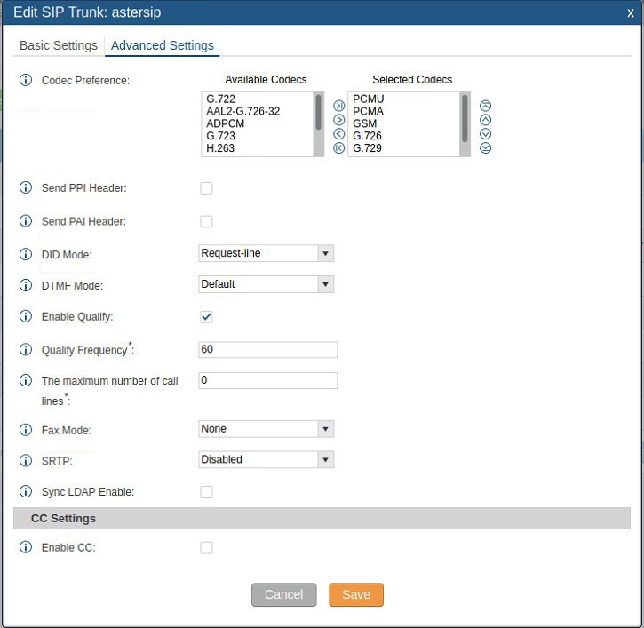Screen dimensions: 644x628
Task: Tick the Enable CC checkbox
Action: 206,547
